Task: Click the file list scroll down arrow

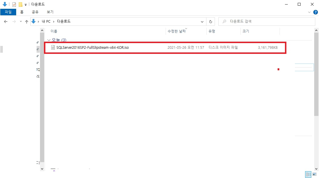Action: tap(316, 169)
